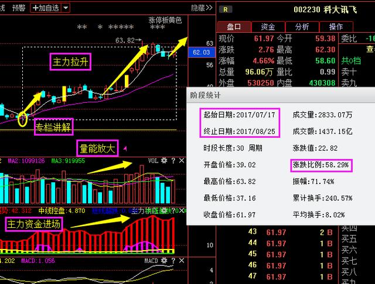Open MACD indicator settings gear
Image resolution: width=375 pixels, height=284 pixels.
coord(165,259)
